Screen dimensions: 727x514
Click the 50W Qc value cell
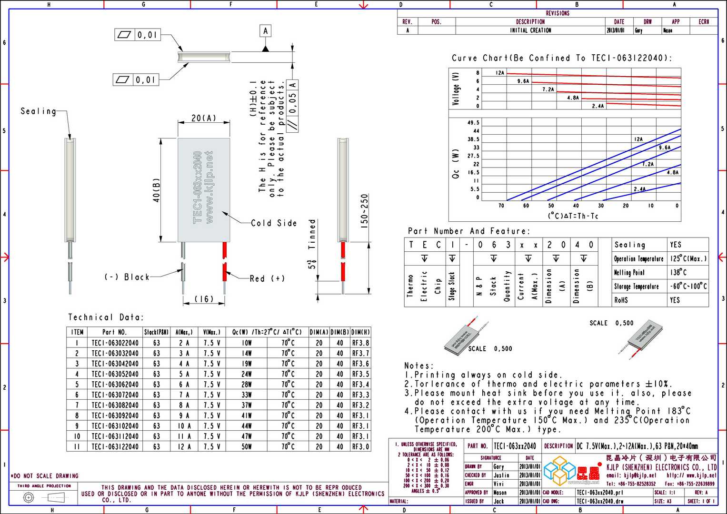click(247, 447)
